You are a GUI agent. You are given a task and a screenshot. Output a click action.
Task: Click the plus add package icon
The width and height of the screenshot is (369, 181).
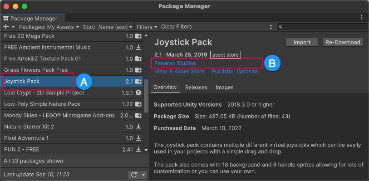6,27
